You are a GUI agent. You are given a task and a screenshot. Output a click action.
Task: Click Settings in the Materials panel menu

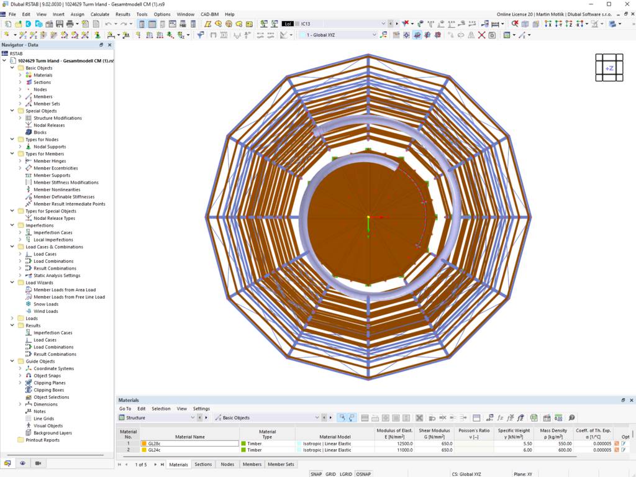pyautogui.click(x=201, y=409)
